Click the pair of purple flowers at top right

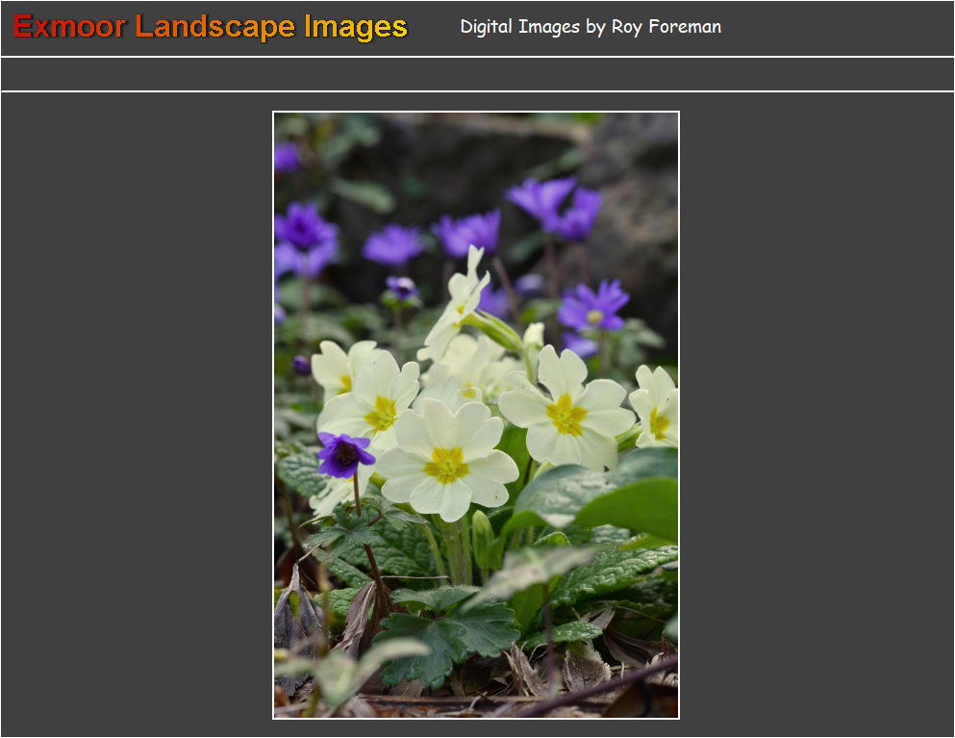click(x=558, y=207)
